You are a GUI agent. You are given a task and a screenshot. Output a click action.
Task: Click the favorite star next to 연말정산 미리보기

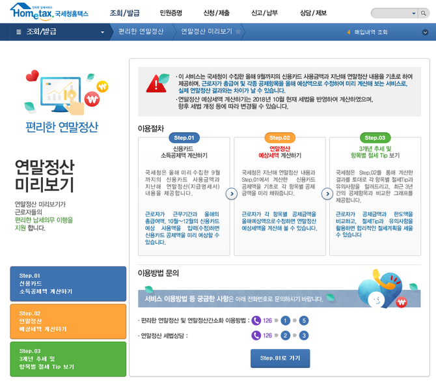[x=238, y=31]
